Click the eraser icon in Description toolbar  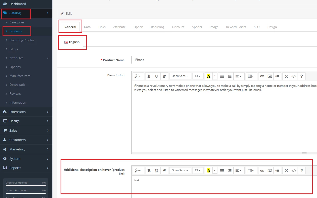click(164, 76)
